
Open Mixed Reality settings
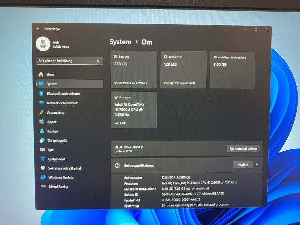[x=71, y=186]
